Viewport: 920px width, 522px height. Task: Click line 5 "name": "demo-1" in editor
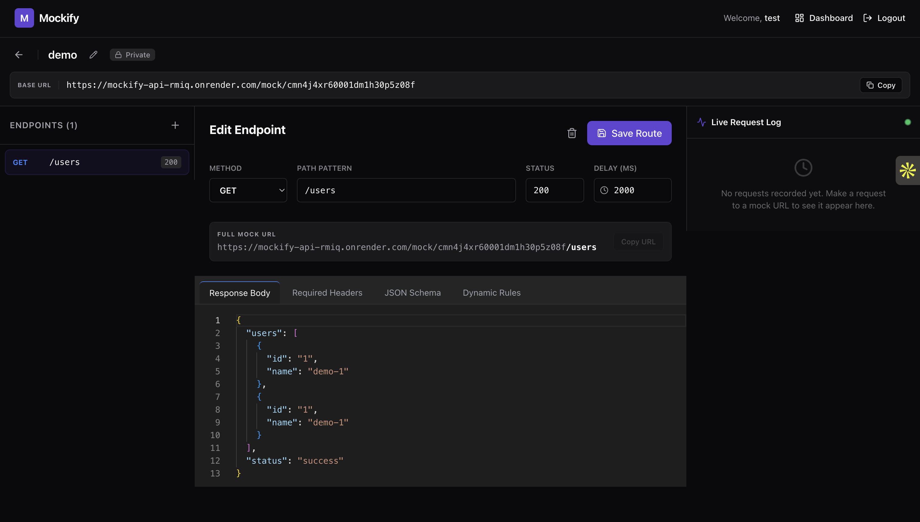click(308, 371)
